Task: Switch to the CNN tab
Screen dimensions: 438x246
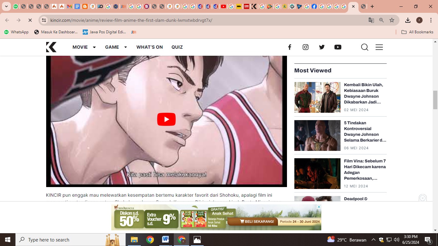Action: pyautogui.click(x=247, y=6)
